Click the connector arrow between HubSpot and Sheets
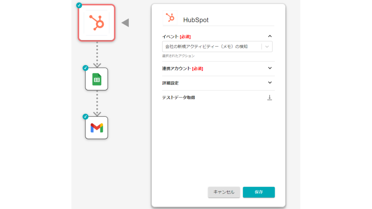The height and width of the screenshot is (209, 372). pyautogui.click(x=97, y=64)
